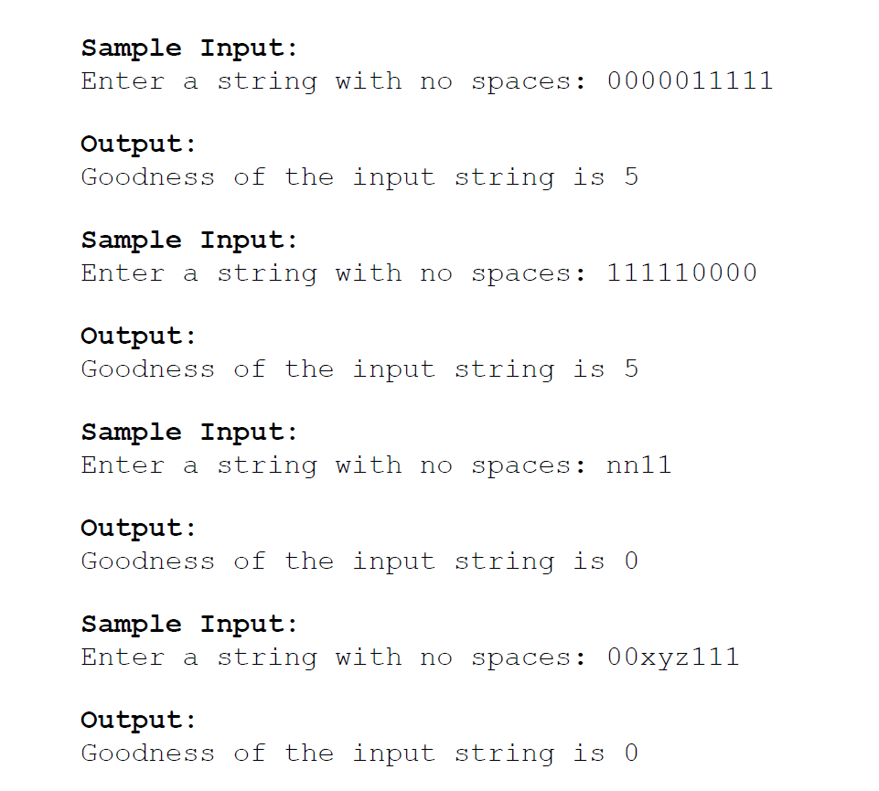Viewport: 879px width, 791px height.
Task: Click the first 'Goodness of the input string is 5' line
Action: (x=359, y=177)
